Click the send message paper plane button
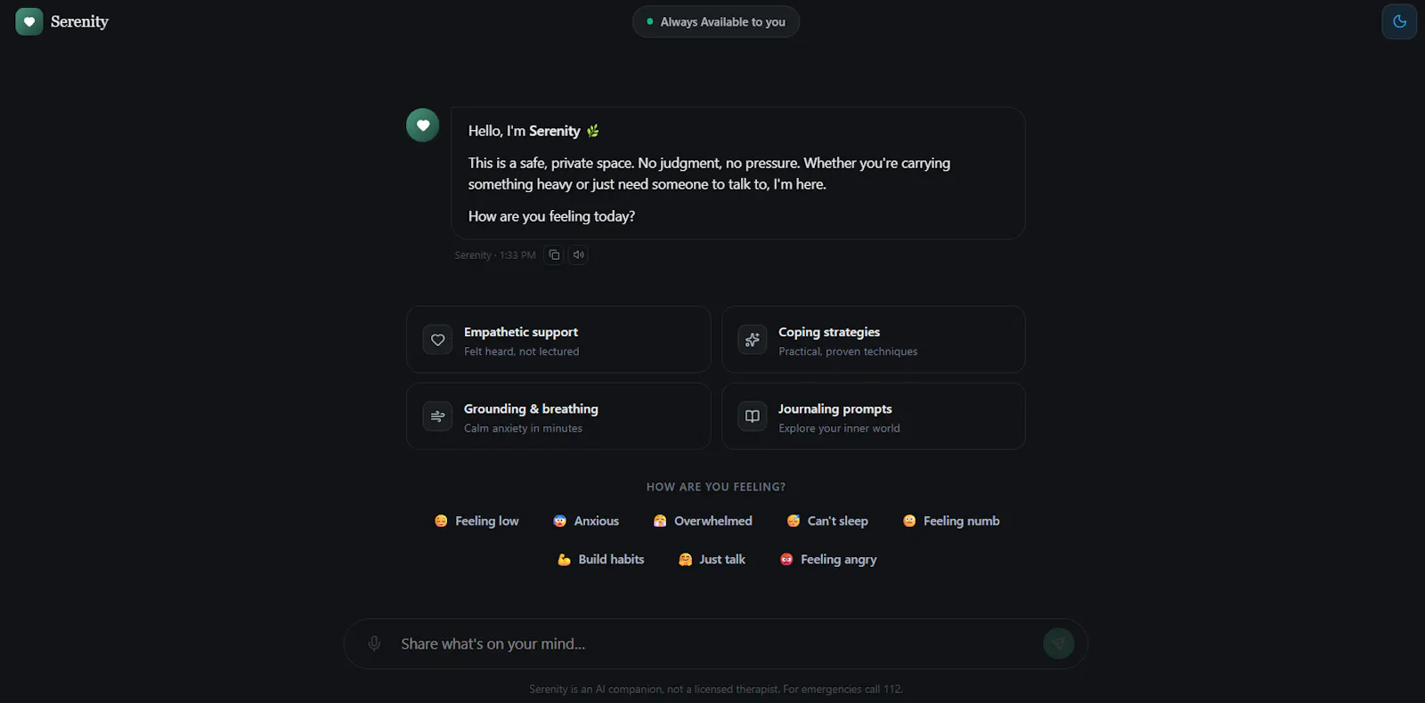This screenshot has height=703, width=1425. pyautogui.click(x=1058, y=643)
